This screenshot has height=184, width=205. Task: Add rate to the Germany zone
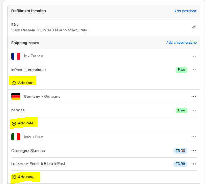[23, 123]
